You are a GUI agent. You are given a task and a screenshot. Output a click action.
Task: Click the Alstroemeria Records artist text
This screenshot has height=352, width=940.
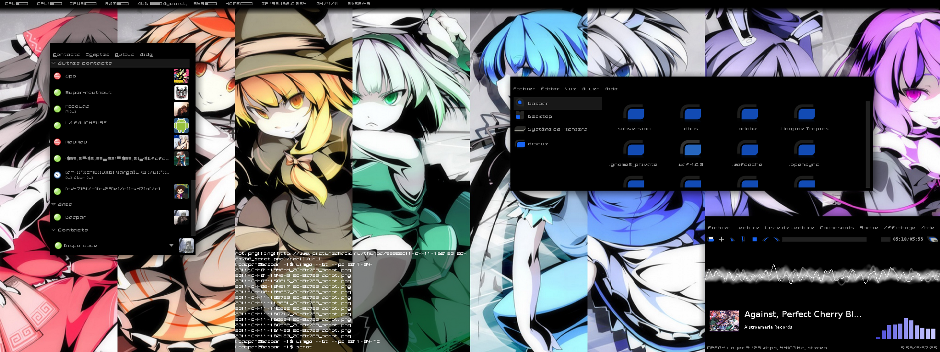point(768,327)
